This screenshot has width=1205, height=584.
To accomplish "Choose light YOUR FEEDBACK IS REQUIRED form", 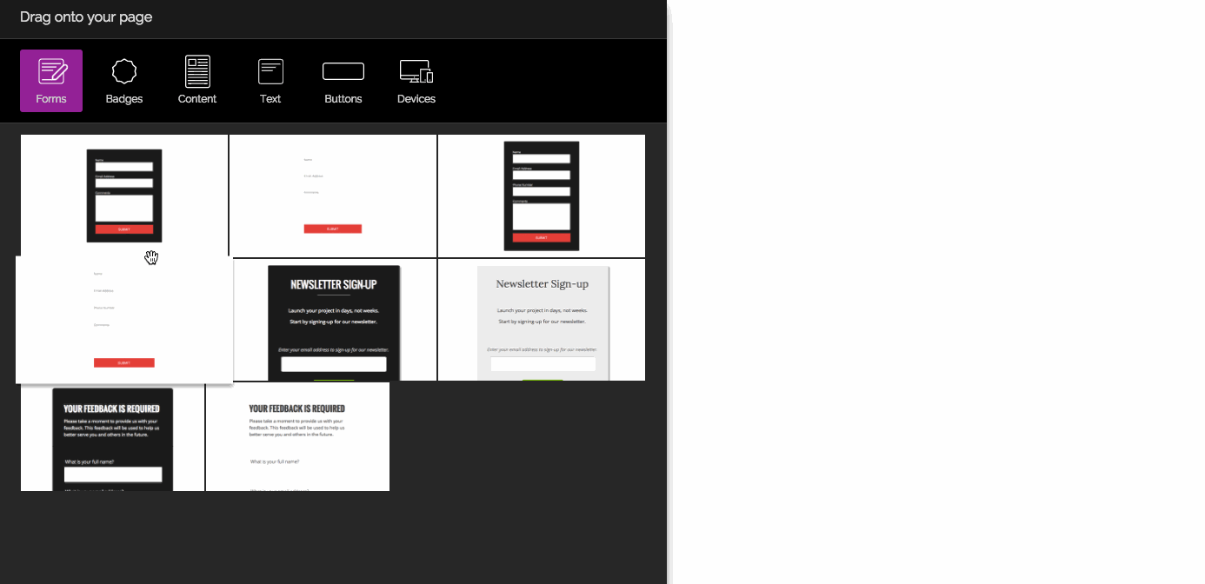I will pyautogui.click(x=298, y=437).
